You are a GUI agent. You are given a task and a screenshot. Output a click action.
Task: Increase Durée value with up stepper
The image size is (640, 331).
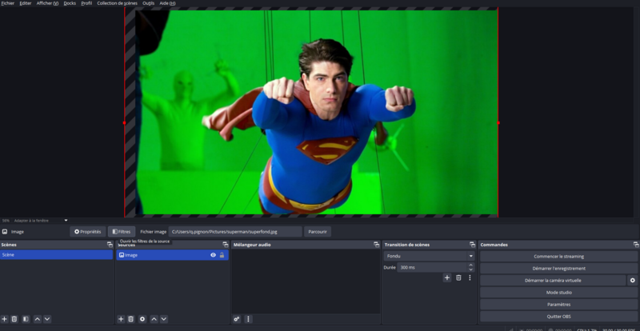[x=471, y=265]
